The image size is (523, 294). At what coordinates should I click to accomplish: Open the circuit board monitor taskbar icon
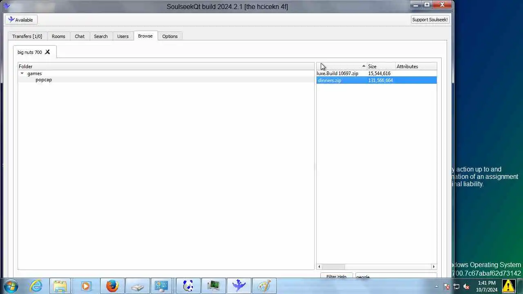click(213, 286)
